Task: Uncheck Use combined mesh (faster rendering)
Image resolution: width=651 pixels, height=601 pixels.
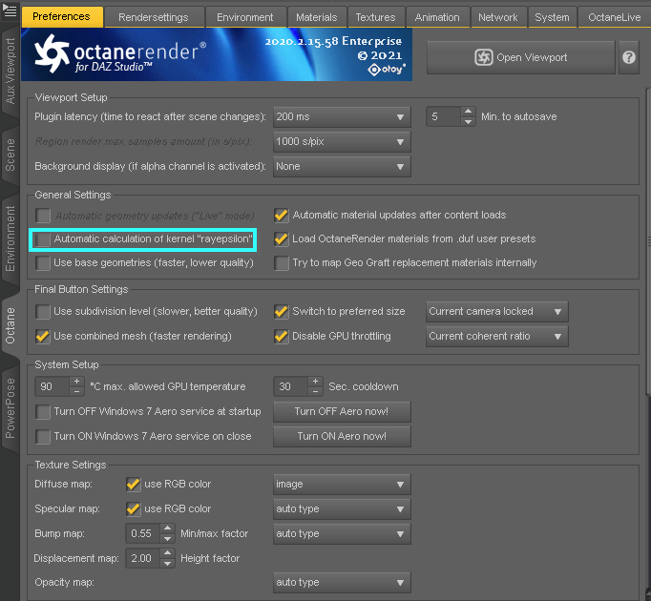Action: 43,336
